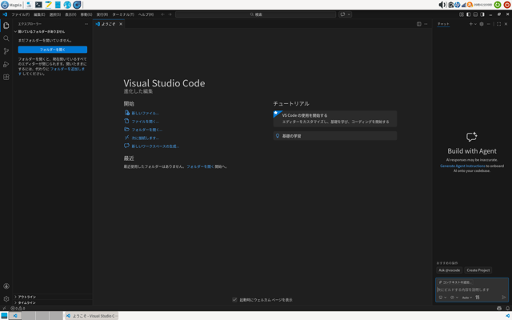This screenshot has height=320, width=512.
Task: Open the Manage gear icon at bottom-left
Action: click(x=6, y=298)
